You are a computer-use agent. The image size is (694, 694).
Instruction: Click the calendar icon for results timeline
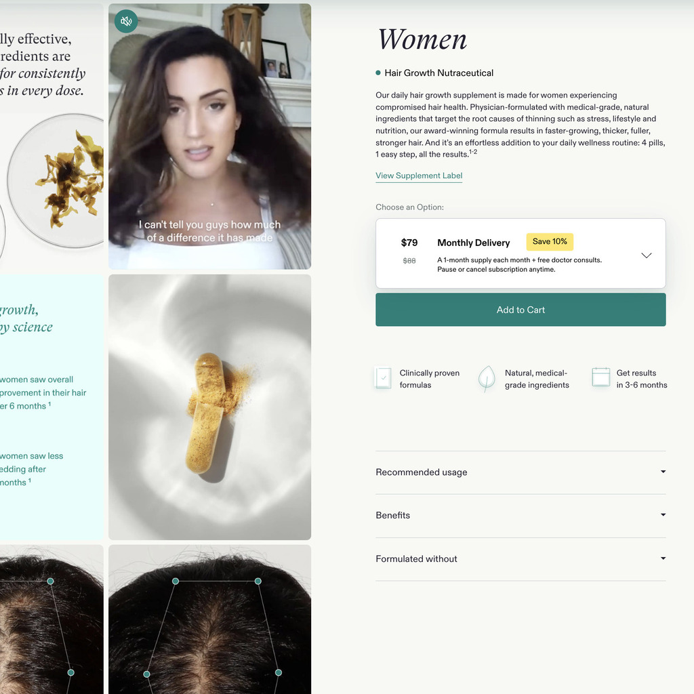click(600, 377)
